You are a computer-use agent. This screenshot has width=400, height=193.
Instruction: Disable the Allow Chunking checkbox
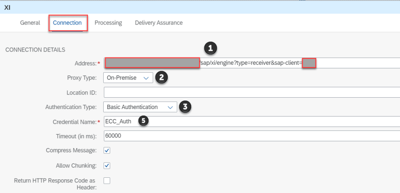pyautogui.click(x=107, y=166)
